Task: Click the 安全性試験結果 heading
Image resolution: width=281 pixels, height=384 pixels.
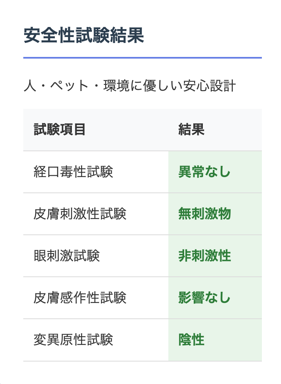Action: 84,36
